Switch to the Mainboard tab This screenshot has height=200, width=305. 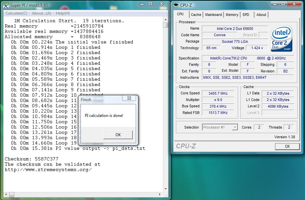coord(213,15)
